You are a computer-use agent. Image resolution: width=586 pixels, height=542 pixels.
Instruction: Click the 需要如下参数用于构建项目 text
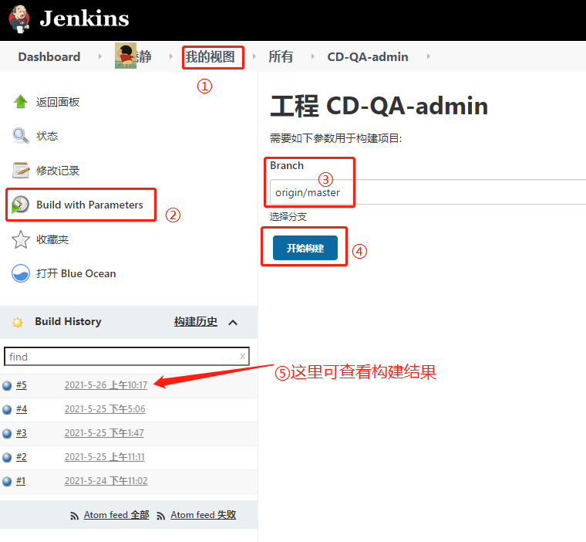pyautogui.click(x=335, y=138)
